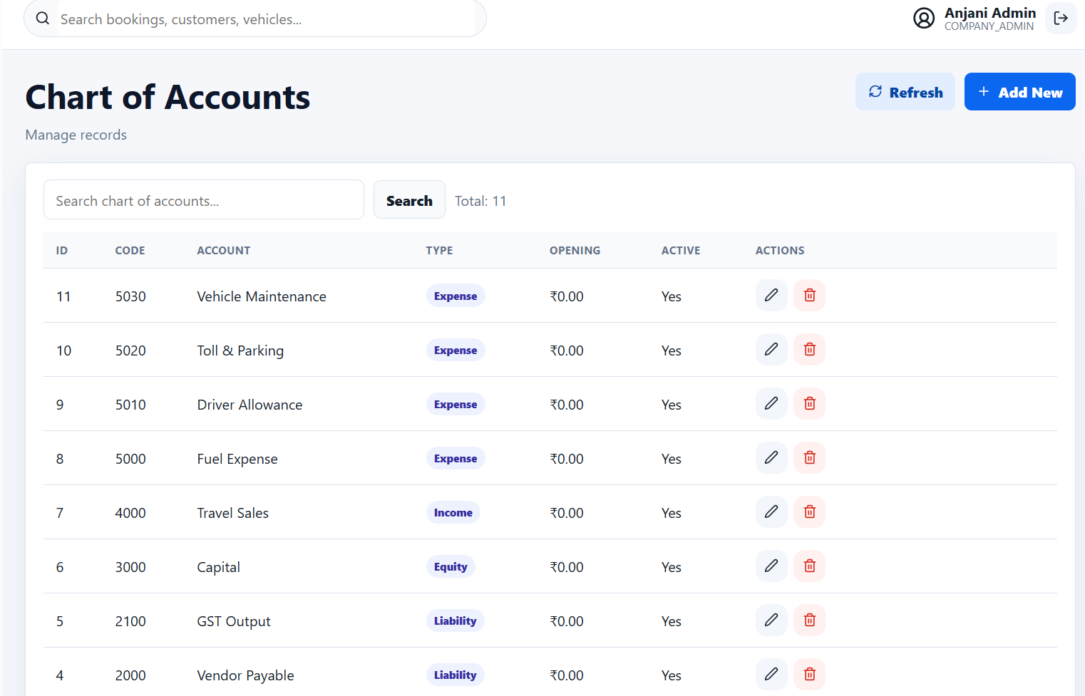Click the 'Vendor Payable' account name
Screen dimensions: 1085x696
(x=245, y=675)
